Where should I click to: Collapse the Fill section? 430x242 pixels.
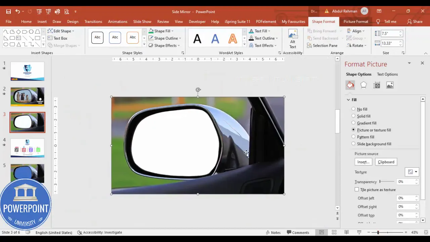(x=348, y=100)
